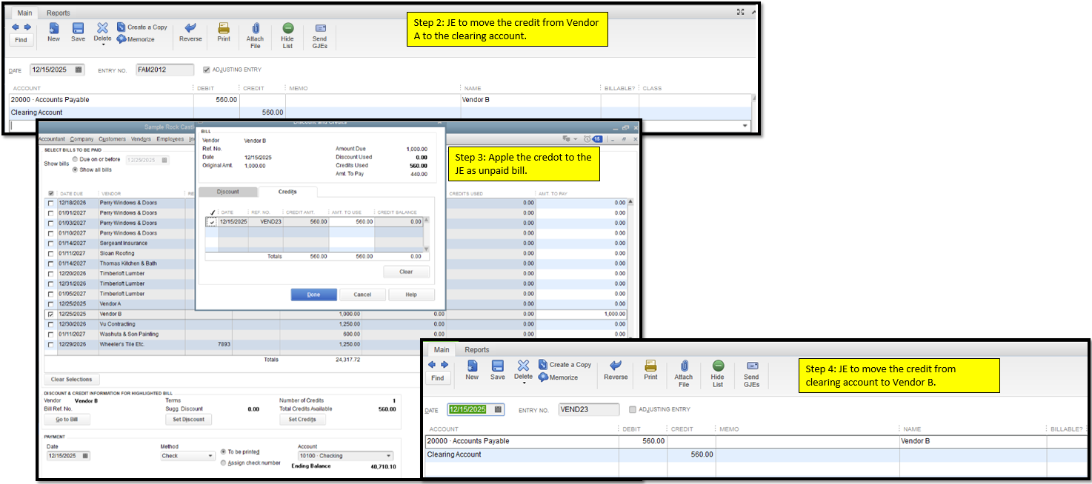
Task: Uncheck the Vendor B bill checkbox
Action: (50, 314)
